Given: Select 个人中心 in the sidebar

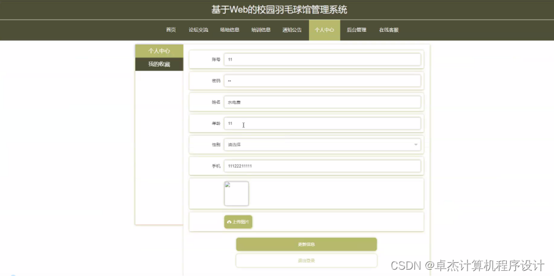Looking at the screenshot, I should point(159,51).
